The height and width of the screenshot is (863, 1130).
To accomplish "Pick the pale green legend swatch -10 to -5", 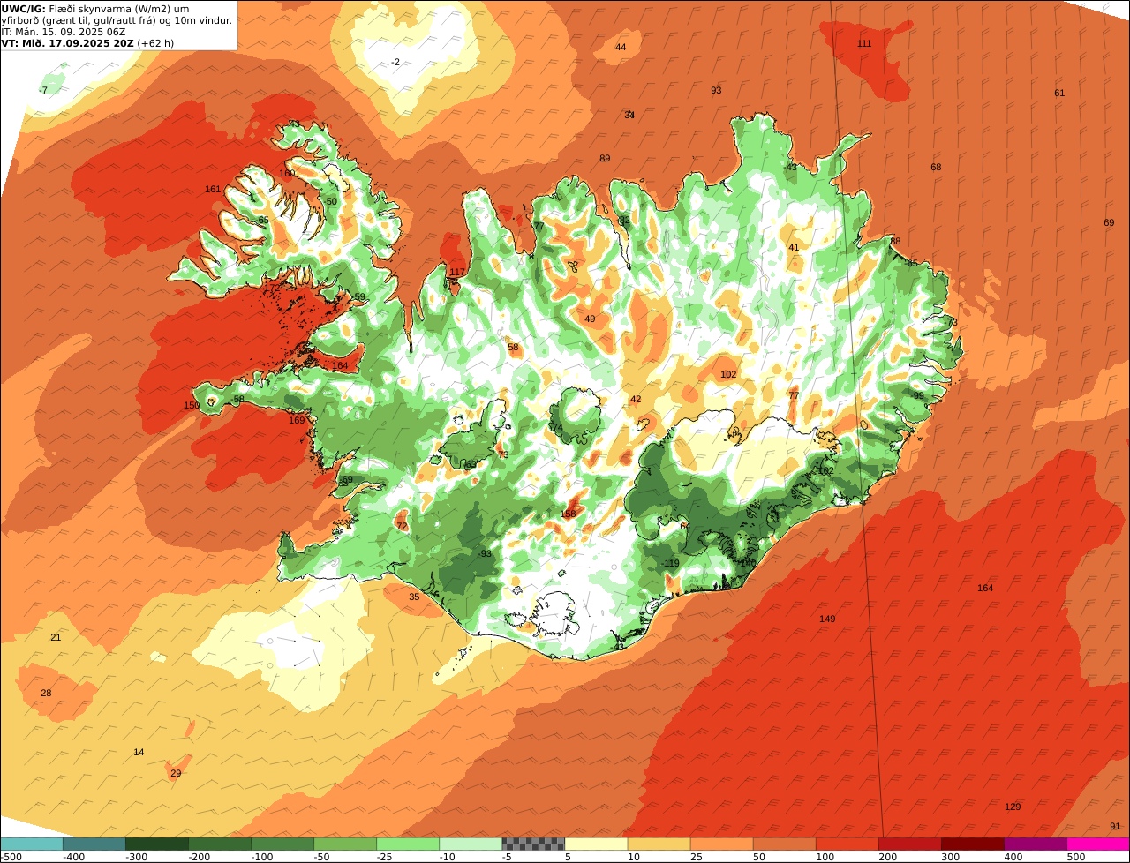I will [471, 844].
